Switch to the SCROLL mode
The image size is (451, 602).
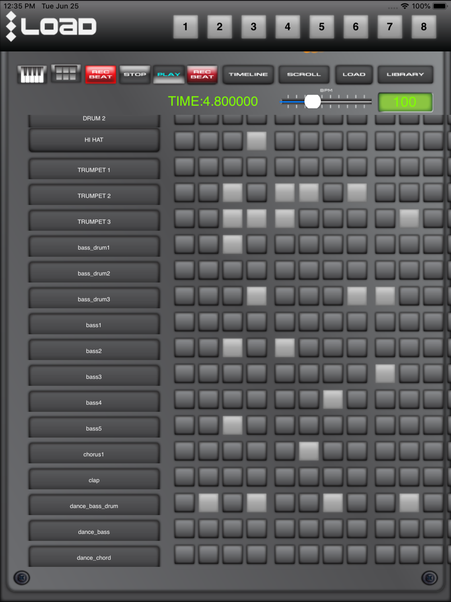(x=304, y=74)
